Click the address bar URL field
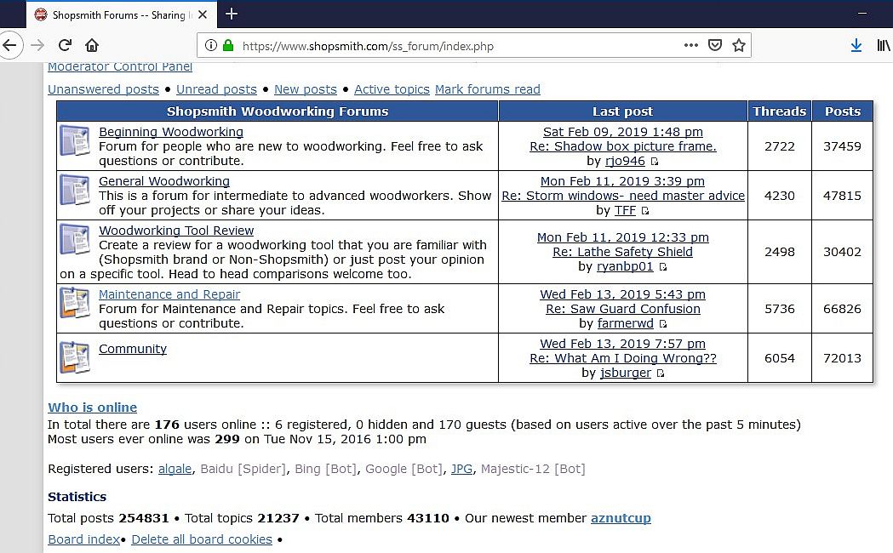Image resolution: width=893 pixels, height=553 pixels. [x=455, y=45]
